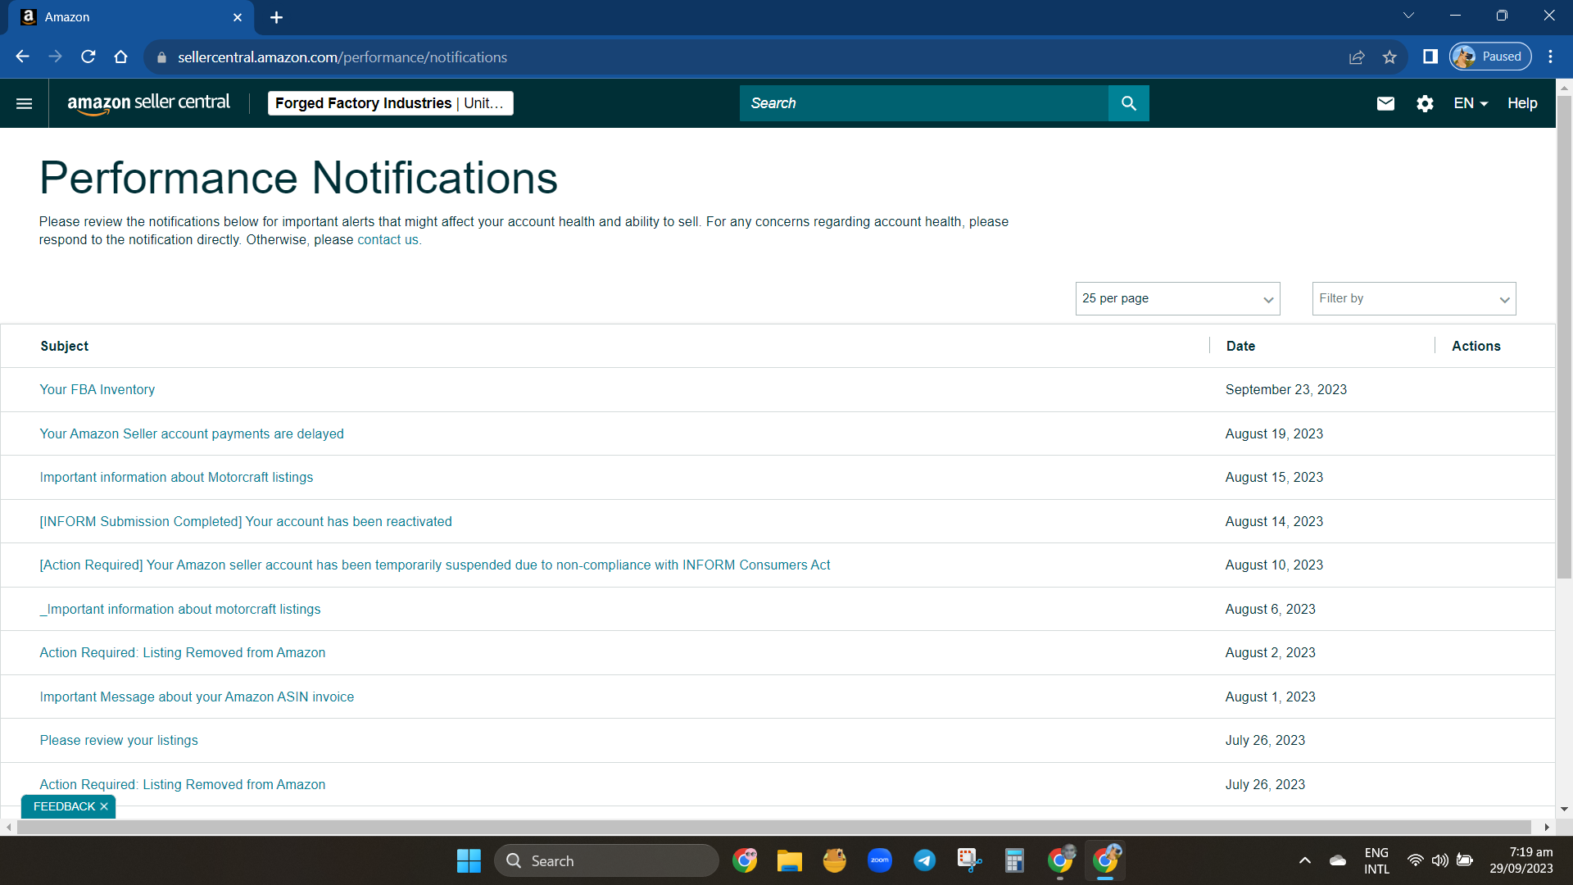Open Zoom from the taskbar
The width and height of the screenshot is (1573, 885).
click(880, 860)
